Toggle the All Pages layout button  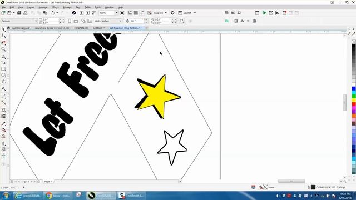pyautogui.click(x=83, y=21)
